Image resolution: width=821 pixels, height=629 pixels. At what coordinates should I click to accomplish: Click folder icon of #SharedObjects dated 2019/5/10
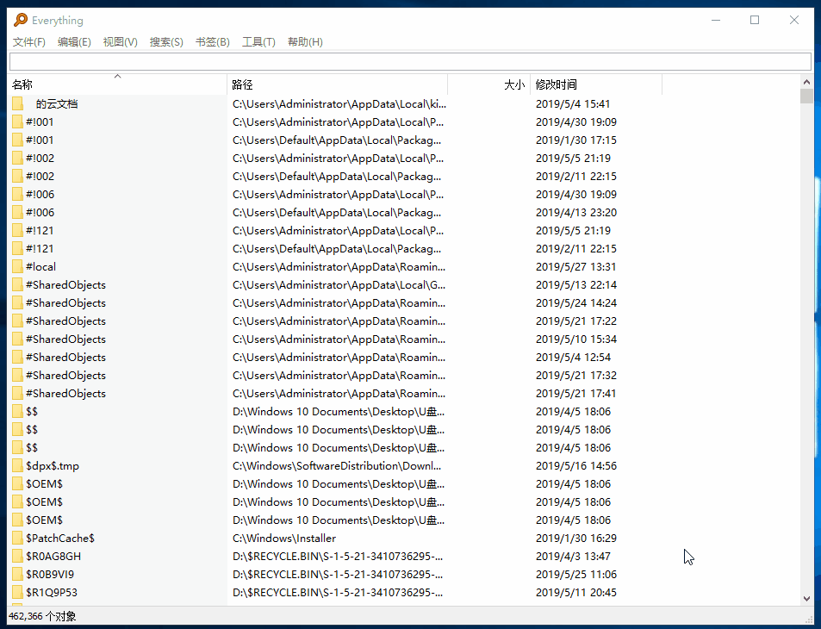tap(18, 339)
